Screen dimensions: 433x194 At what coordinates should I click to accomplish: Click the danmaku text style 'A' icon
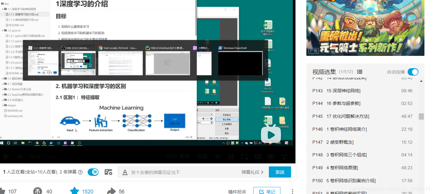[x=125, y=172]
